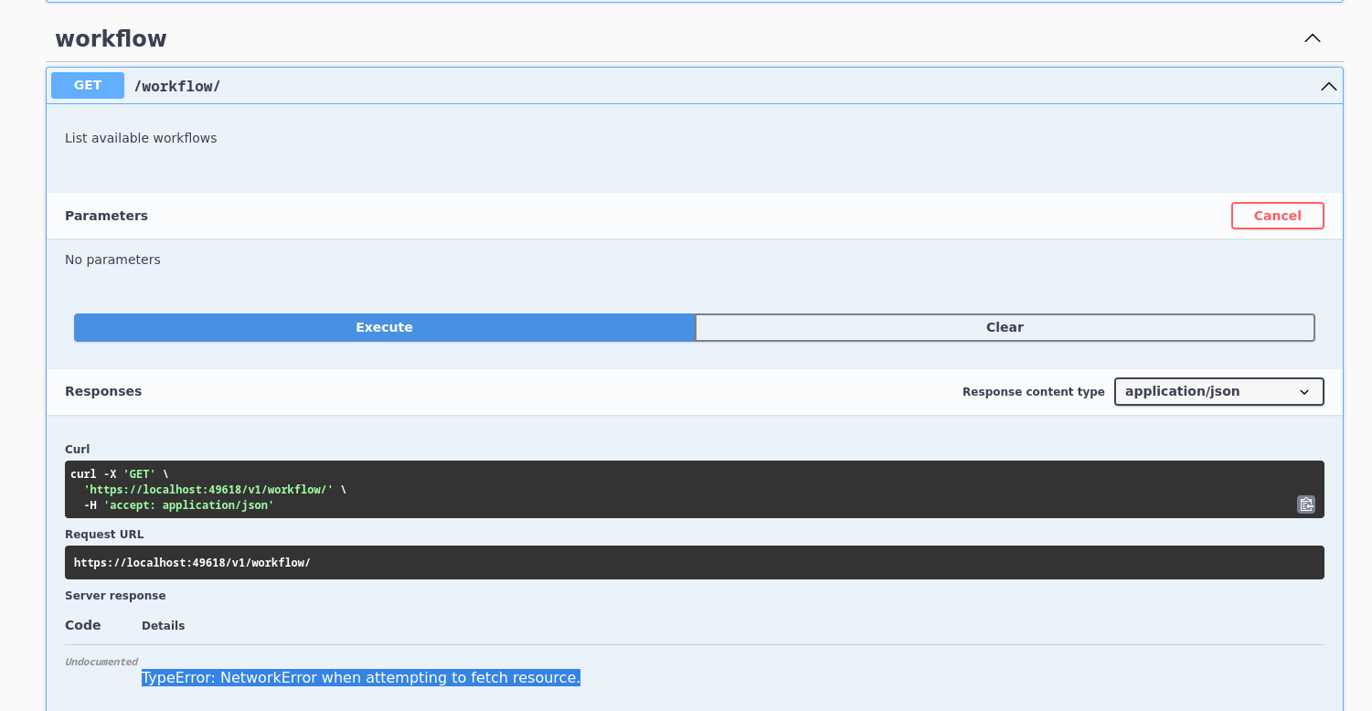Cancel the try-it-out mode

[x=1276, y=216]
